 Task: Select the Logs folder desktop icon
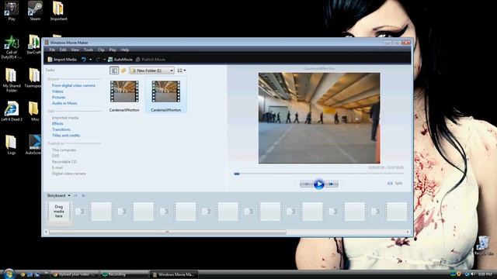[12, 145]
